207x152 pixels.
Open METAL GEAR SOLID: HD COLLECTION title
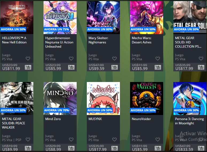pyautogui.click(x=188, y=42)
